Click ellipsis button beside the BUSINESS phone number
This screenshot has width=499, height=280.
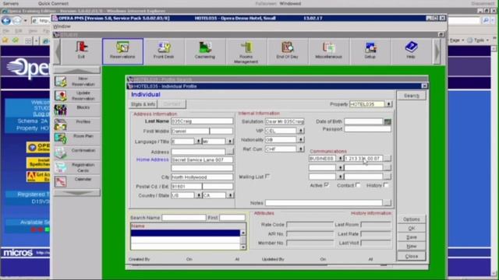(x=387, y=158)
